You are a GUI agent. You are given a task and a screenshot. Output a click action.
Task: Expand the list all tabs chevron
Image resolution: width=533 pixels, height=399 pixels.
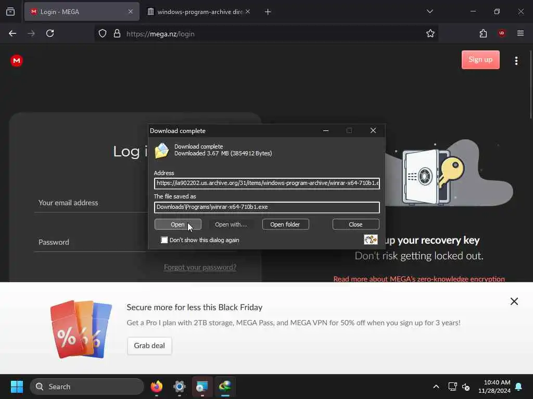(x=429, y=11)
